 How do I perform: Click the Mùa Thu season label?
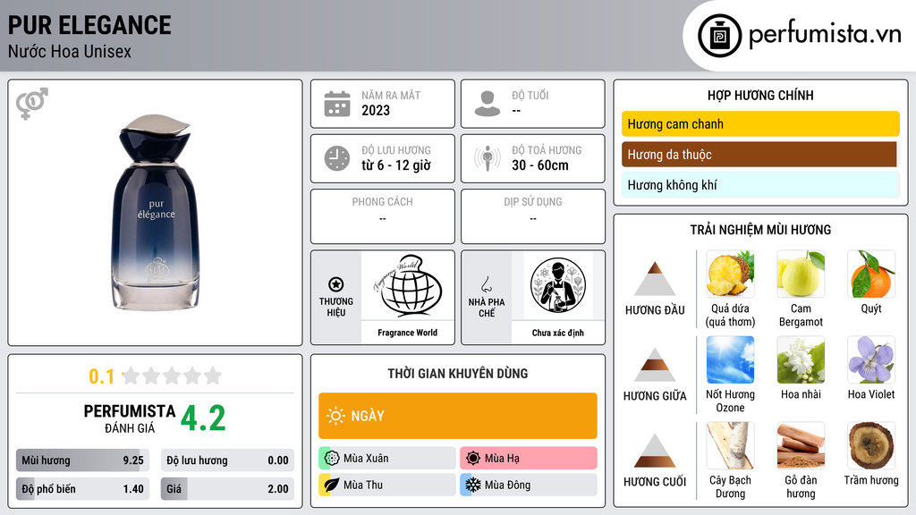point(363,485)
